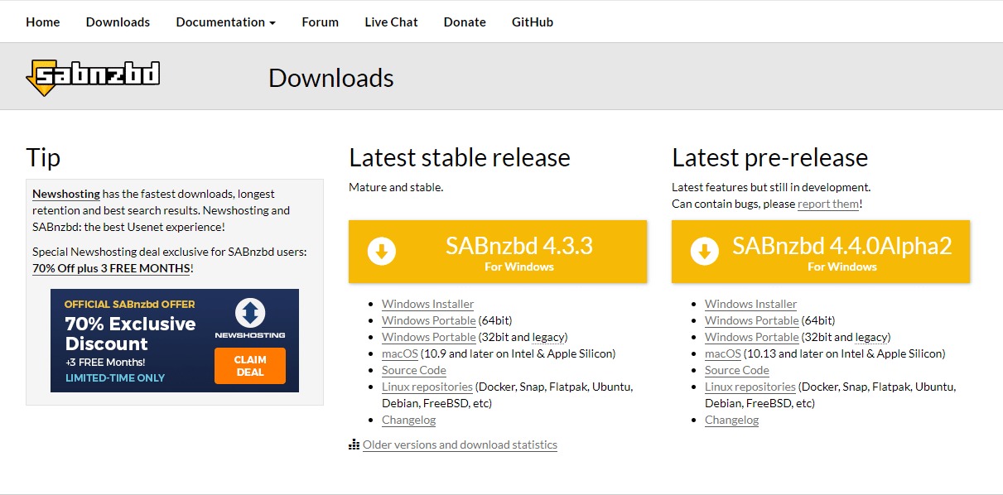Click the yellow SABnzbd 4.3.3 download button
This screenshot has height=495, width=1003.
(498, 251)
